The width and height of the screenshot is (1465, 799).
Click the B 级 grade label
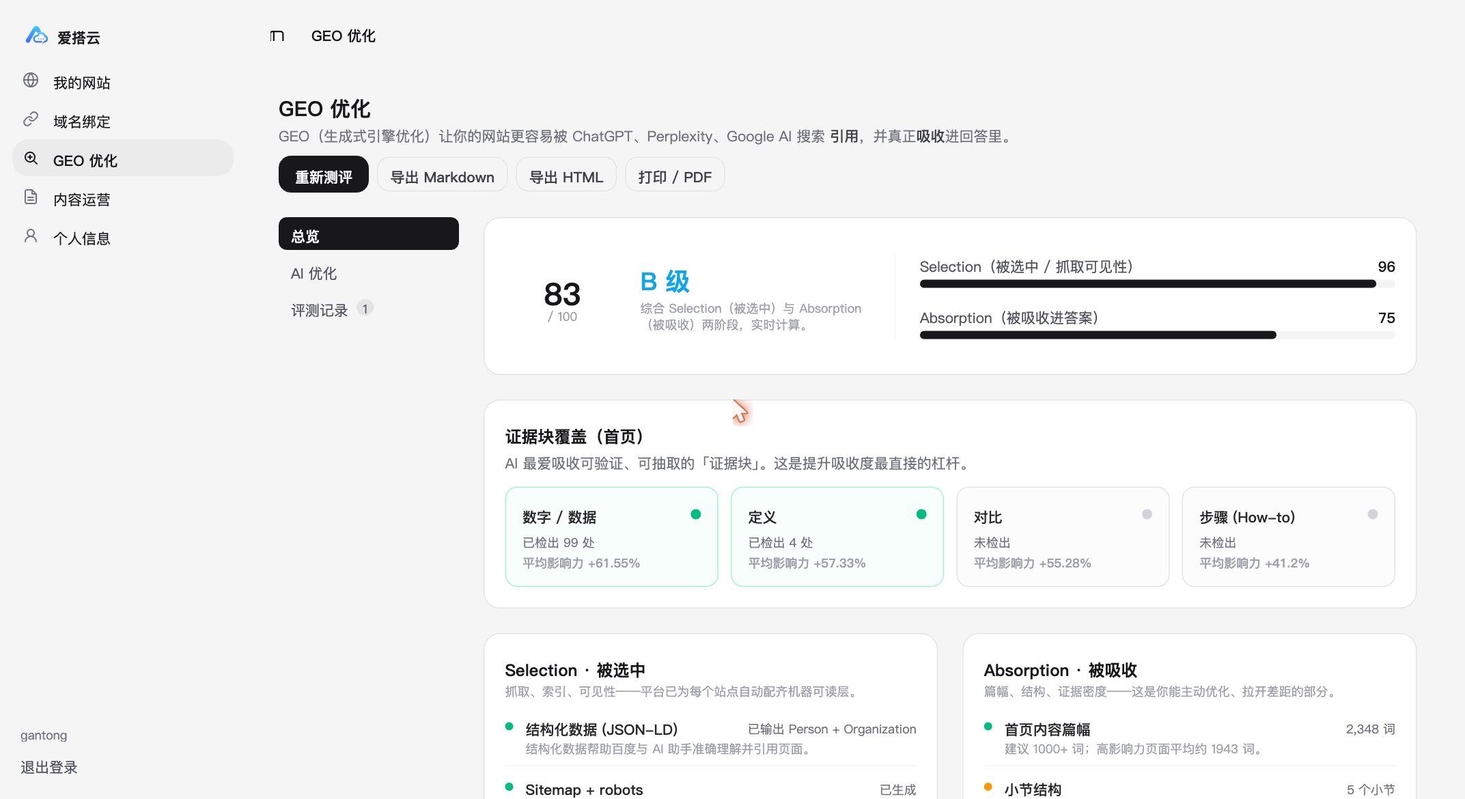665,281
